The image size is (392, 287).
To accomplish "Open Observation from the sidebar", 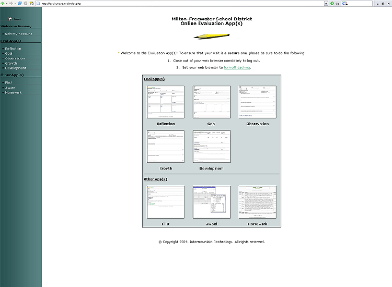I will coord(15,58).
